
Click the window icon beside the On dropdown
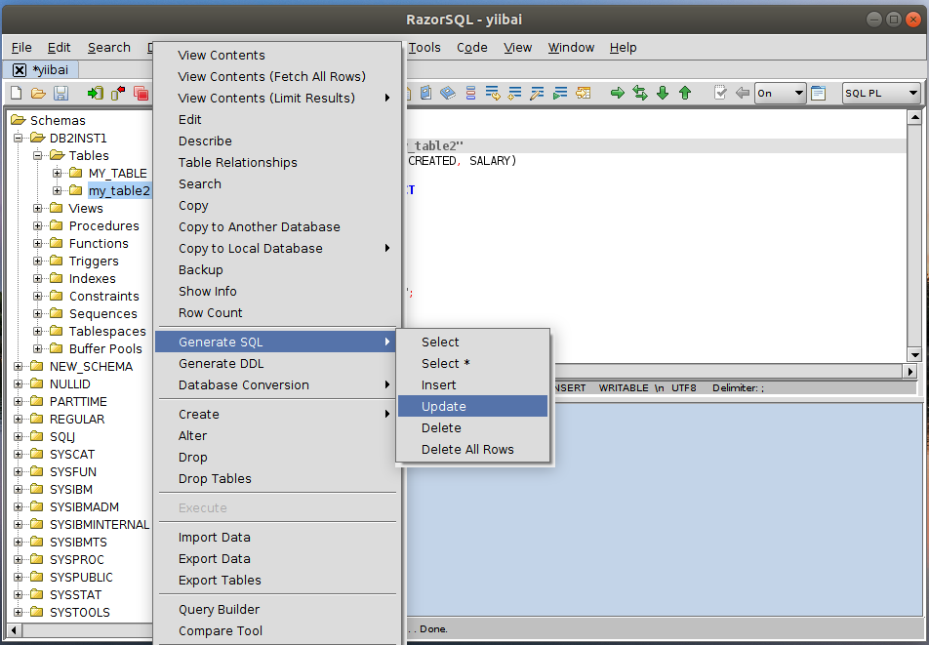coord(818,93)
